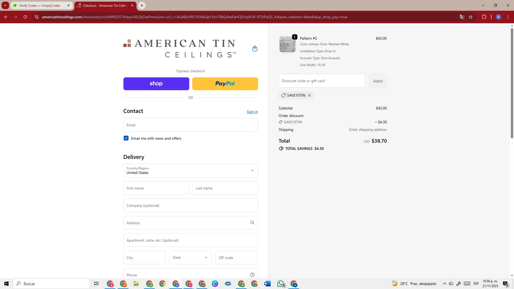Click the Apartment, suite field
This screenshot has width=514, height=289.
pyautogui.click(x=191, y=240)
